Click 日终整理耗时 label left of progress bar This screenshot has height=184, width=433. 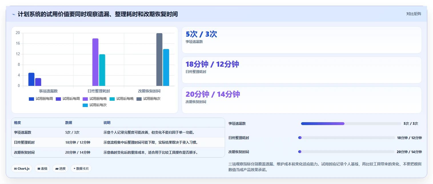(239, 138)
